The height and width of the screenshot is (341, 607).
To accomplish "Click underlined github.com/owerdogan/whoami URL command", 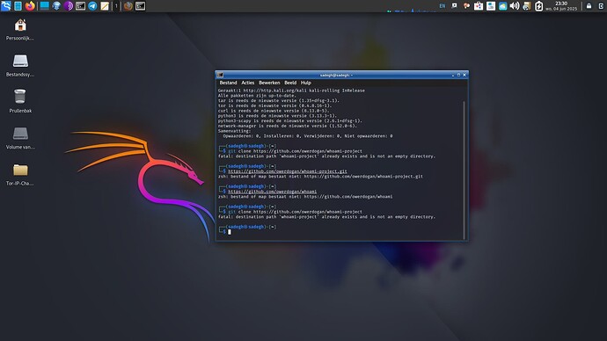I will coord(272,192).
